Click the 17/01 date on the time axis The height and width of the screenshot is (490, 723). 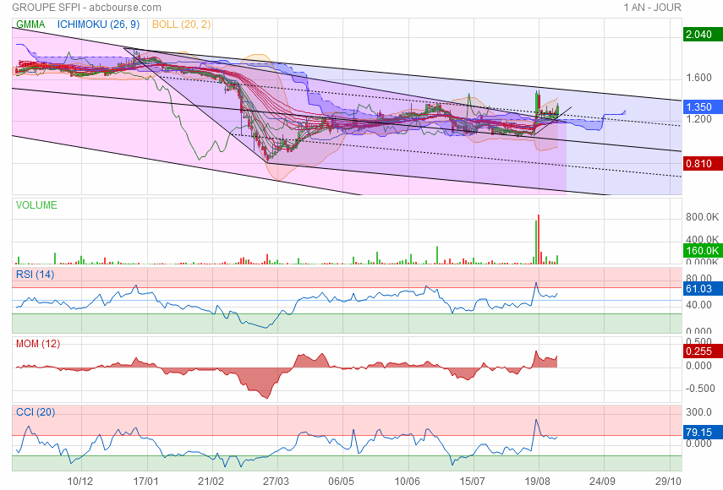point(145,482)
